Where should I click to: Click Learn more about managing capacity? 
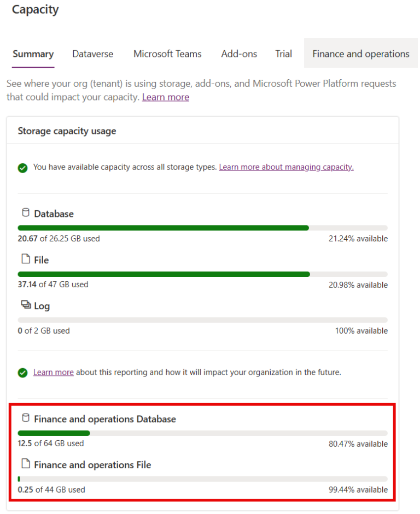point(286,167)
